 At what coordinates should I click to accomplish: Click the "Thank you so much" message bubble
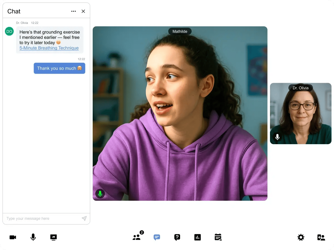[x=59, y=68]
